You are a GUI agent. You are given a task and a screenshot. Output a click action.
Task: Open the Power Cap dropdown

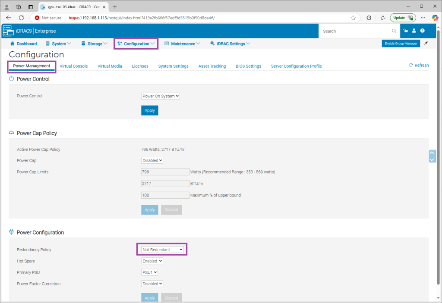point(152,160)
